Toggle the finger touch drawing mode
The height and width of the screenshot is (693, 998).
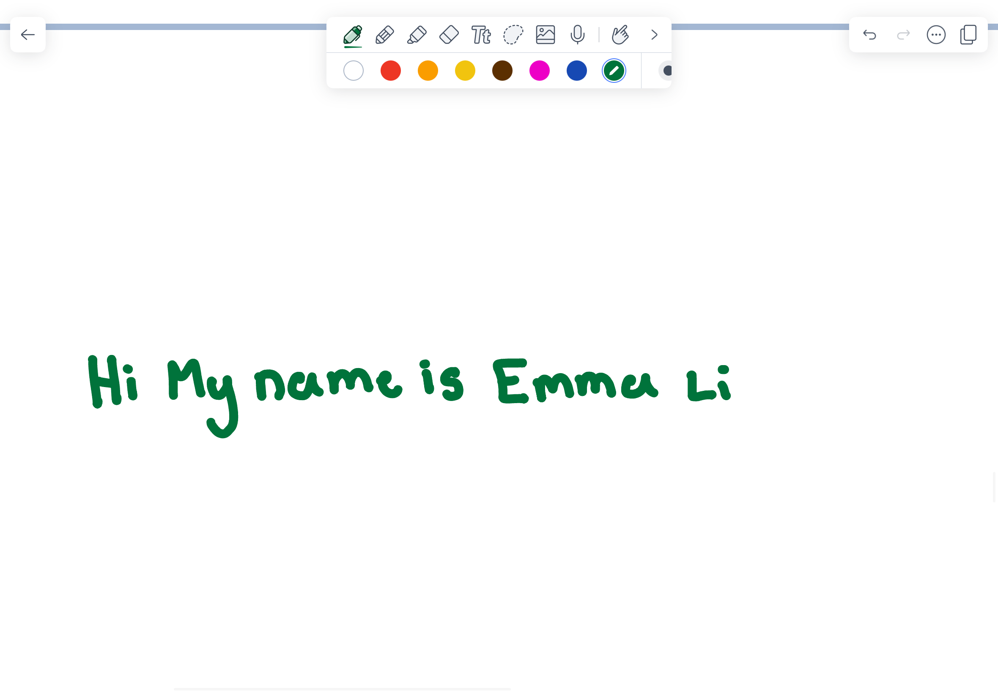click(620, 35)
